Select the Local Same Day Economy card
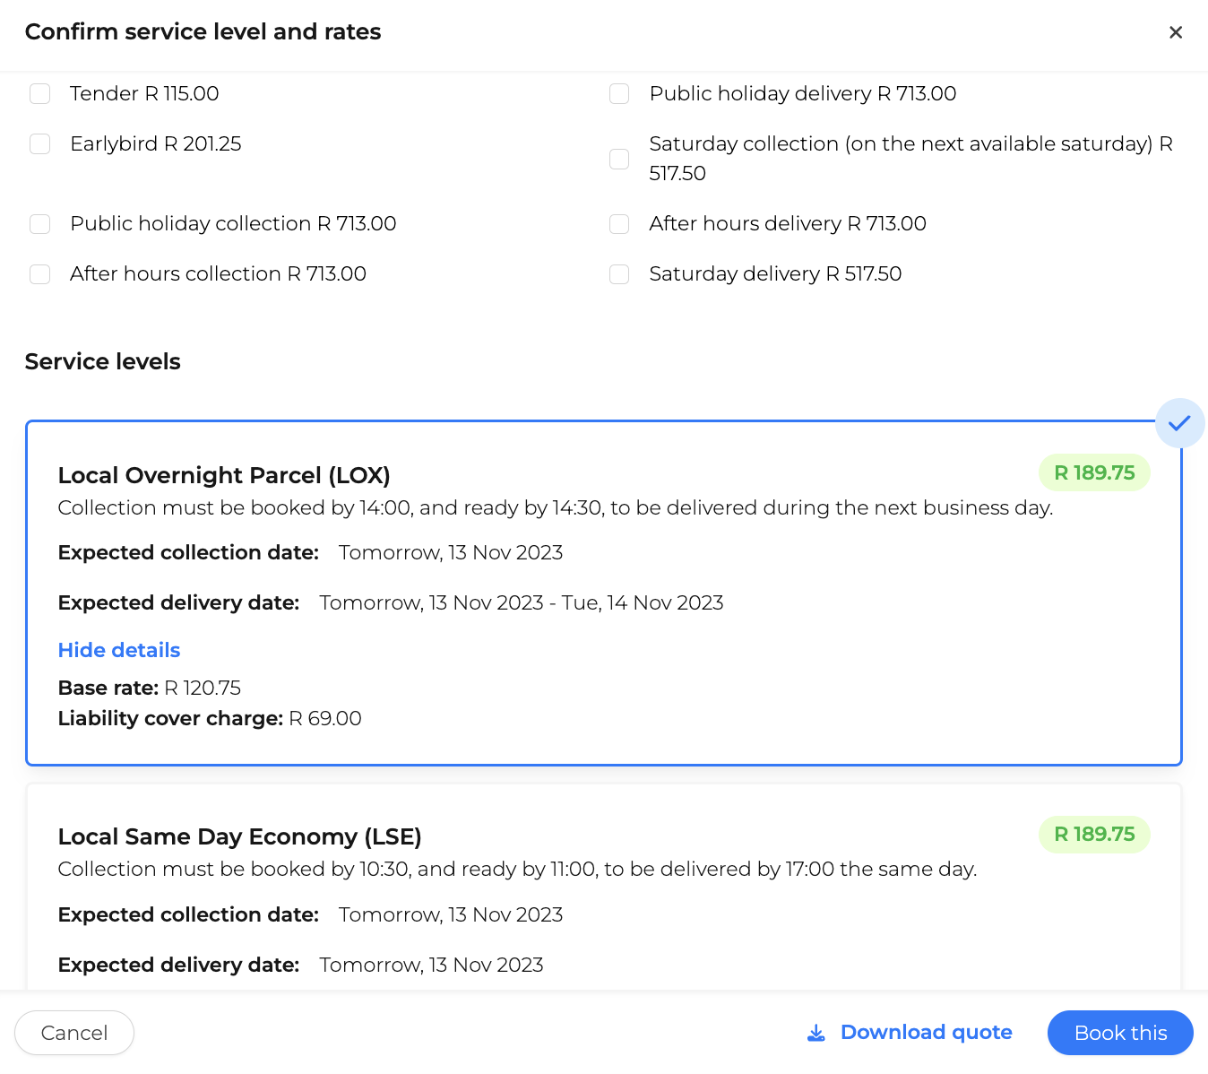Screen dimensions: 1208x1074 pyautogui.click(x=604, y=888)
